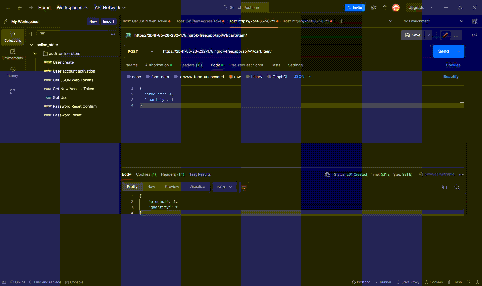Select the none body radio button
Screen dimensions: 482x286
[x=129, y=76]
